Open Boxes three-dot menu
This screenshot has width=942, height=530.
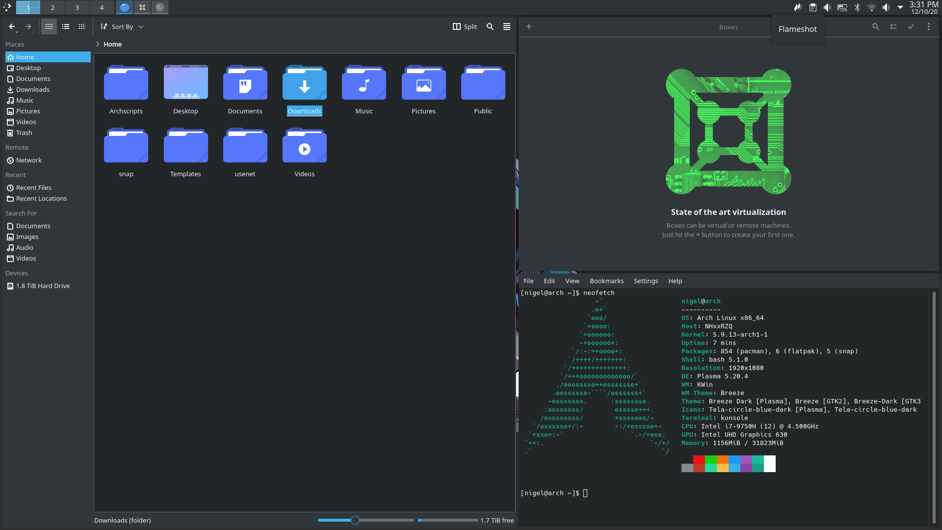(929, 26)
